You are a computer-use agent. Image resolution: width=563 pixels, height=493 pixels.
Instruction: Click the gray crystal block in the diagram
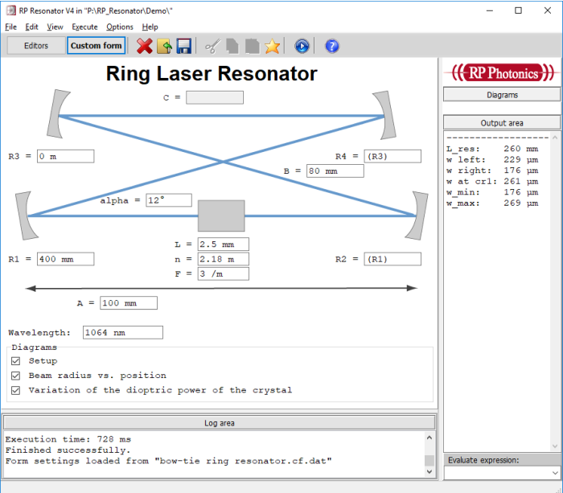[221, 216]
